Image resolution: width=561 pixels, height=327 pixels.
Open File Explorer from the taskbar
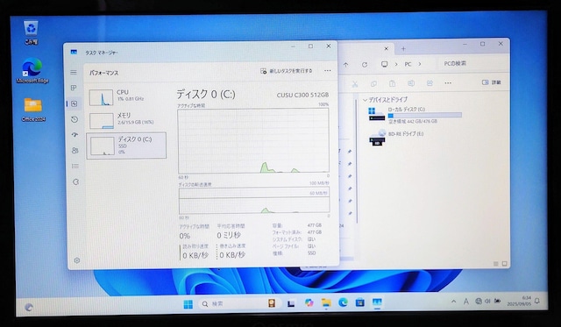326,303
